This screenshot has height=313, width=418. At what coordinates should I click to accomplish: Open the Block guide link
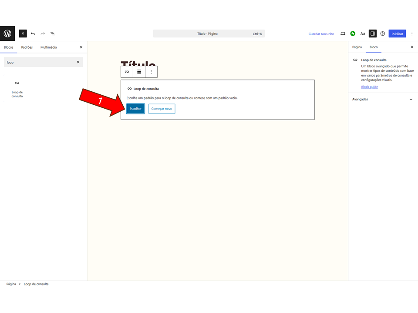369,87
